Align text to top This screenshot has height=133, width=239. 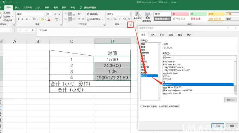66,14
